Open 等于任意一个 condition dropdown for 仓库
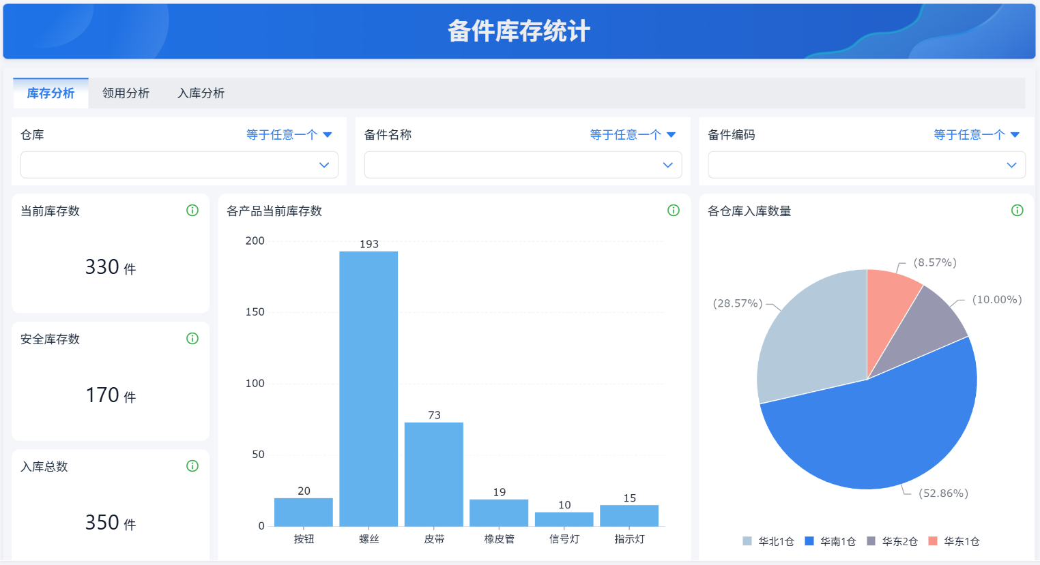Viewport: 1040px width, 565px height. click(x=289, y=135)
